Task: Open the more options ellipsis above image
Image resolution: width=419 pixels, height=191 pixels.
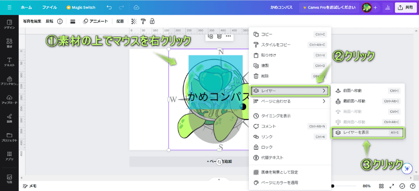Action: tap(228, 36)
